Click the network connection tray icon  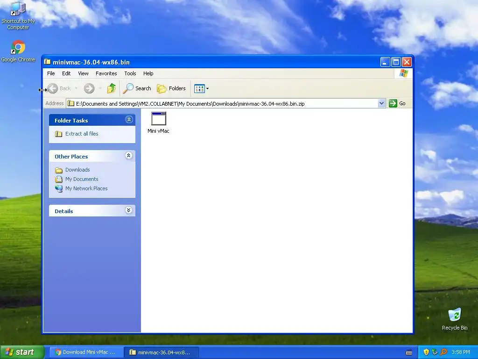point(435,352)
